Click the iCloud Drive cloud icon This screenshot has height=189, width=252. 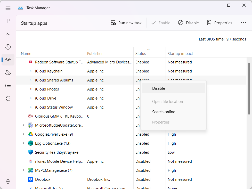(x=31, y=98)
